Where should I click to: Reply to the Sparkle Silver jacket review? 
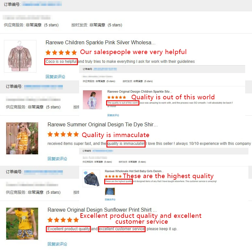[x=113, y=115]
